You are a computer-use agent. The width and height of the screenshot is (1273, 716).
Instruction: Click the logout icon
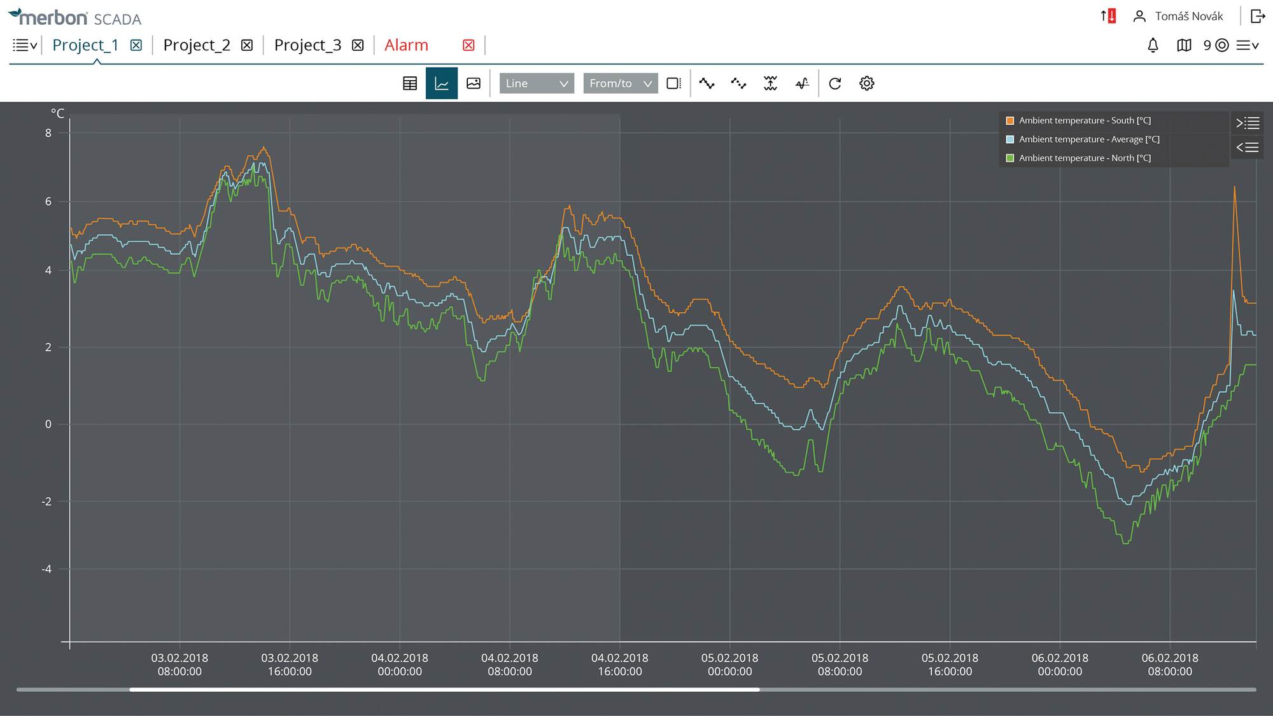click(1258, 16)
